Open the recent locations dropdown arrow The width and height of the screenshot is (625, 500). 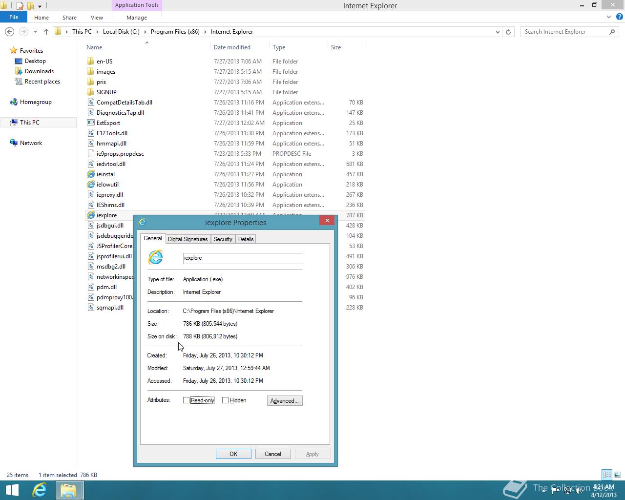click(x=35, y=32)
